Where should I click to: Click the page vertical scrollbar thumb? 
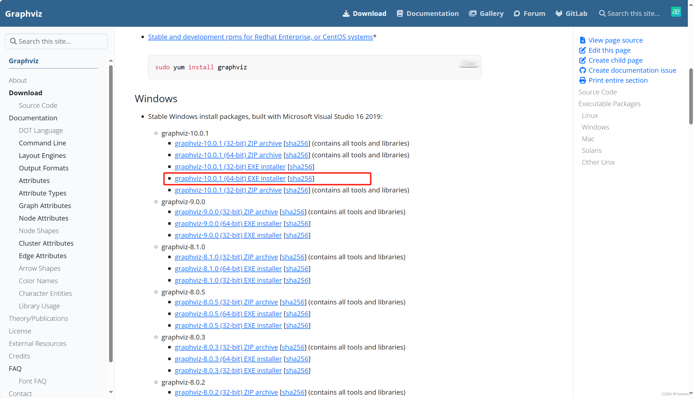pos(691,96)
